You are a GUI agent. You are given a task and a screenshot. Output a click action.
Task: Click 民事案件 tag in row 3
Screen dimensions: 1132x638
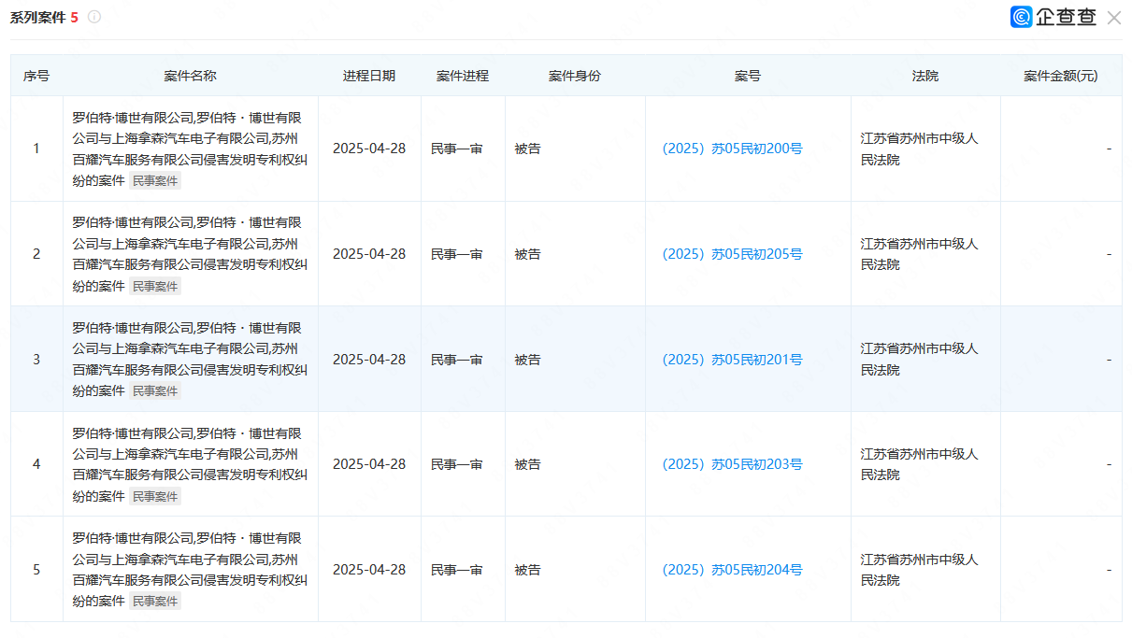155,391
